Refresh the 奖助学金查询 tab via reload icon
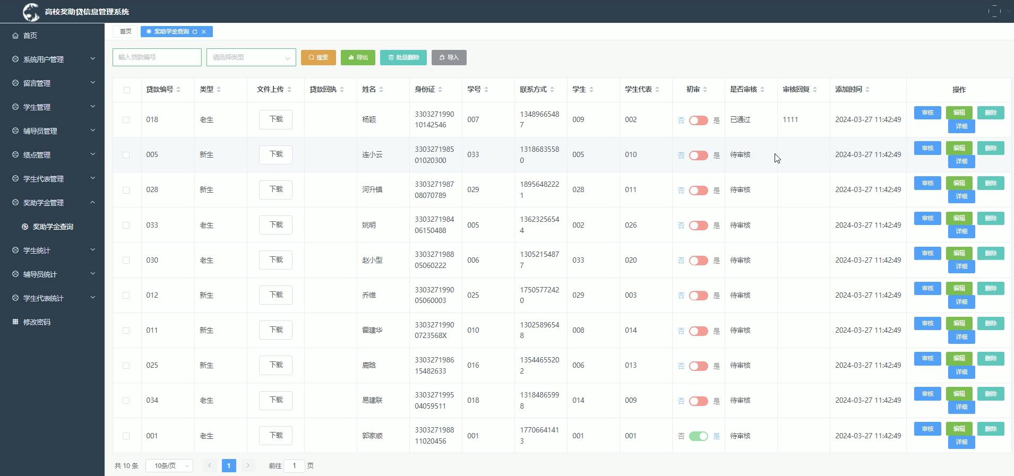 click(195, 32)
